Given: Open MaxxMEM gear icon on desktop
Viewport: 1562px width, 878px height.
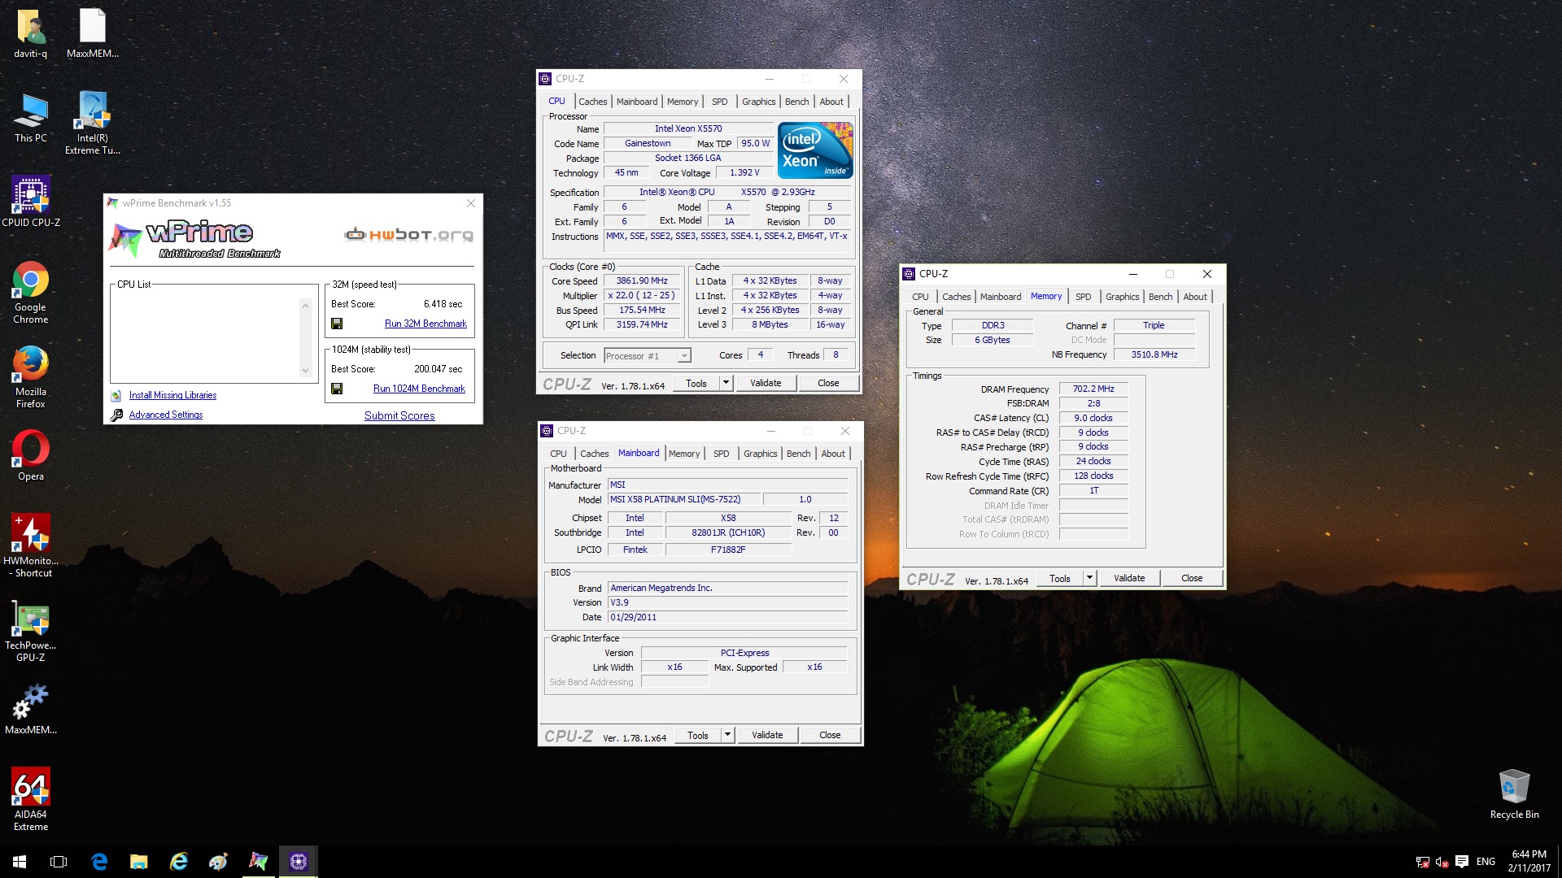Looking at the screenshot, I should (31, 709).
